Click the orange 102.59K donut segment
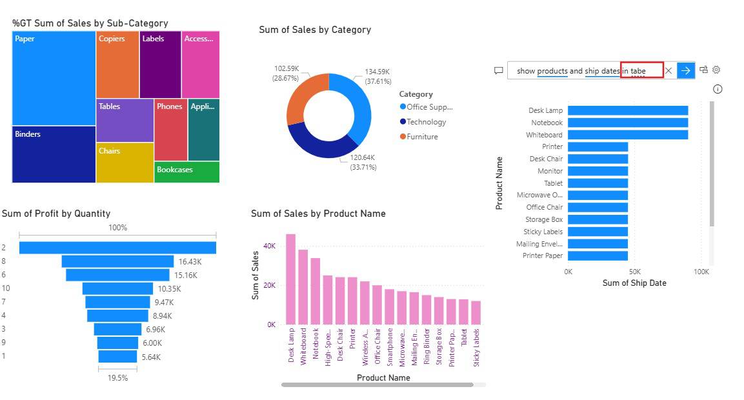 pyautogui.click(x=301, y=95)
